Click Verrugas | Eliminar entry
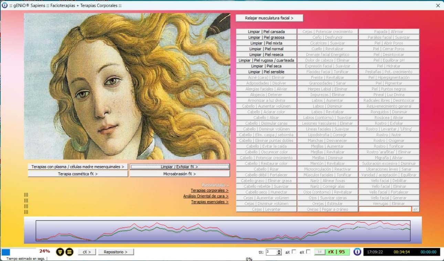Image resolution: width=444 pixels, height=261 pixels. pyautogui.click(x=389, y=204)
